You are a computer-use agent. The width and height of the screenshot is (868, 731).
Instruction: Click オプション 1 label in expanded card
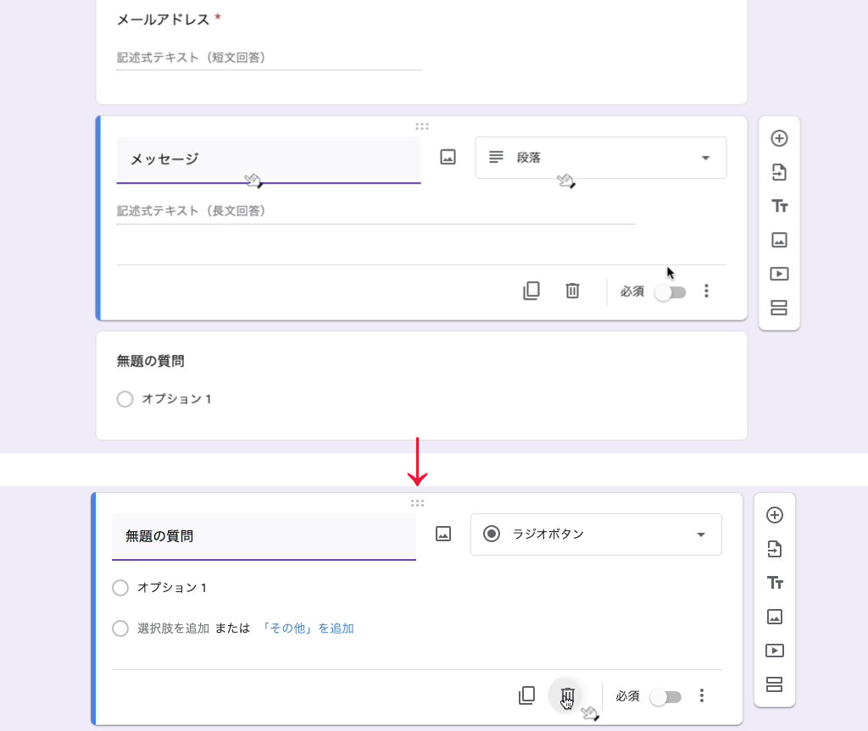point(172,588)
